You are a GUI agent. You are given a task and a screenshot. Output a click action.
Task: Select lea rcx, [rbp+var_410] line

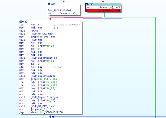(x=38, y=85)
